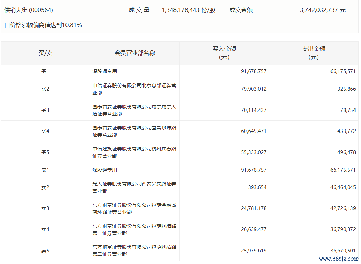The height and width of the screenshot is (264, 361).
Task: Click 东方财富拉萨团结路第二证券营业部 name
Action: coord(134,251)
